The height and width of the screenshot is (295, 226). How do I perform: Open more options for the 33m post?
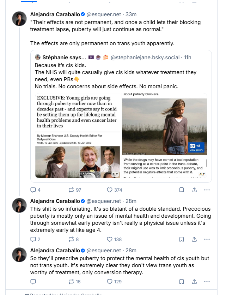(x=207, y=190)
